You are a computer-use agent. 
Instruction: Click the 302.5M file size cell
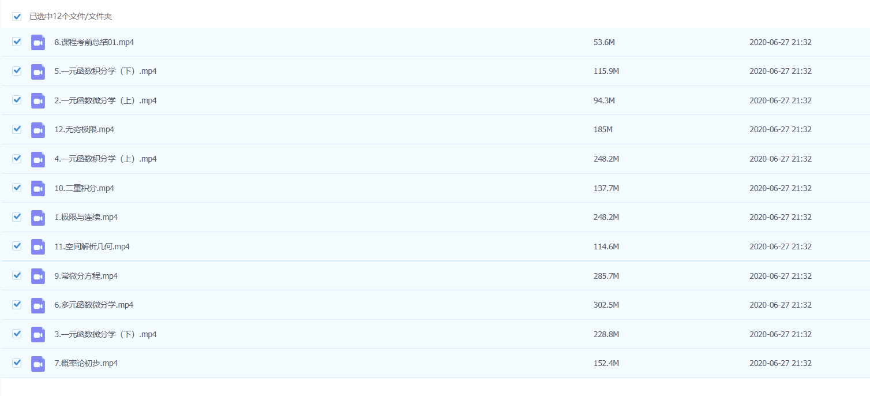(x=606, y=305)
